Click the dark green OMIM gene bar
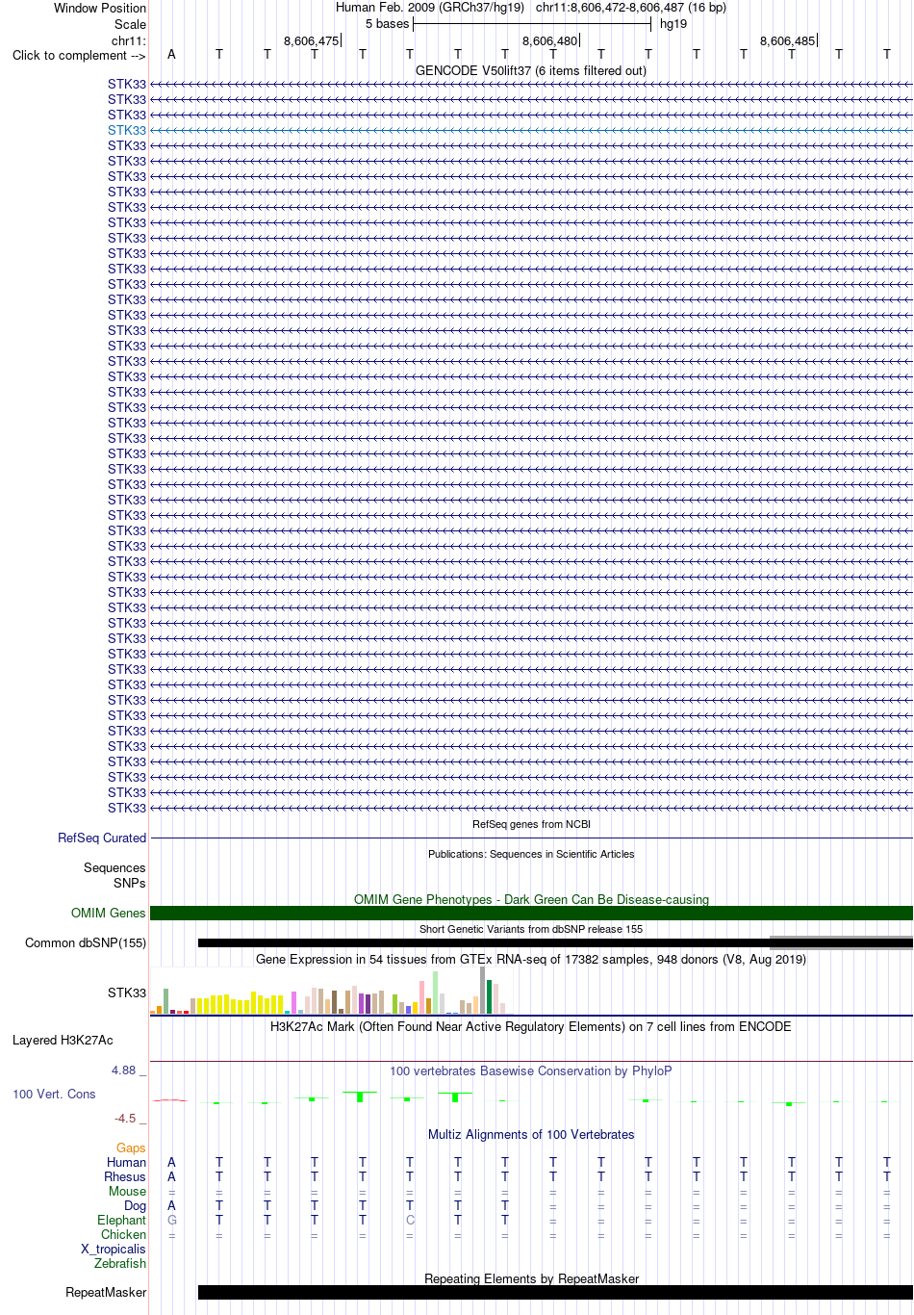The width and height of the screenshot is (914, 1315). [x=531, y=913]
